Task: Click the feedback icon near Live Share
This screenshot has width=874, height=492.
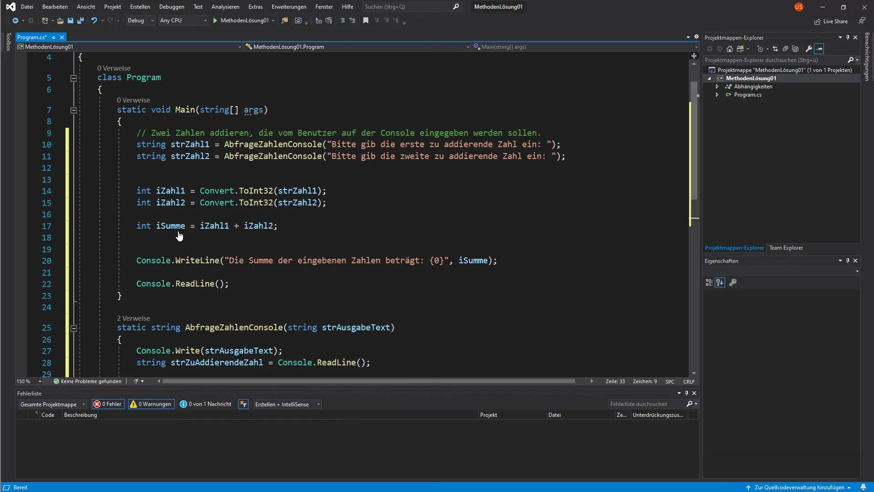Action: coord(862,21)
